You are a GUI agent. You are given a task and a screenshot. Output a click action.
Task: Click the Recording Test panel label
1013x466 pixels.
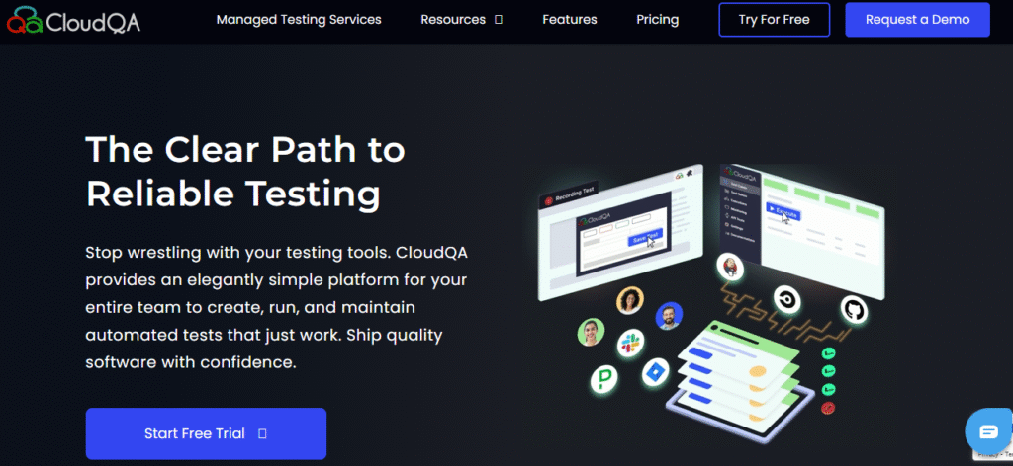(x=570, y=195)
